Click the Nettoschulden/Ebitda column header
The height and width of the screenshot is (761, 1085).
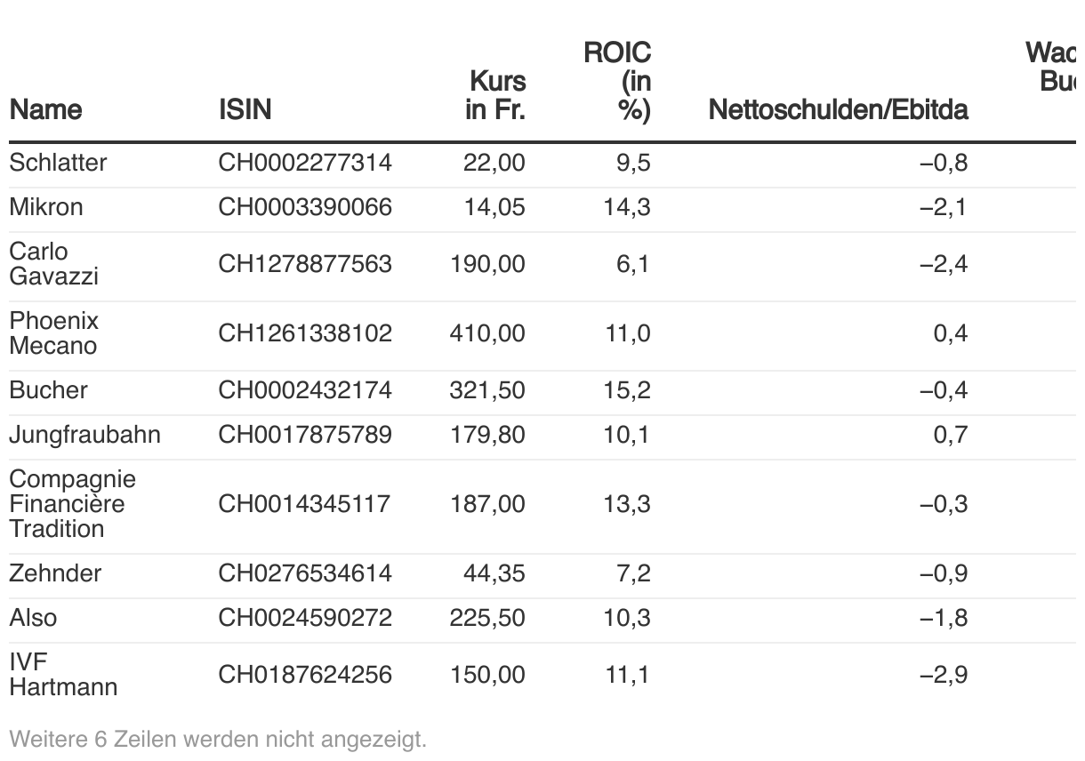click(x=838, y=109)
